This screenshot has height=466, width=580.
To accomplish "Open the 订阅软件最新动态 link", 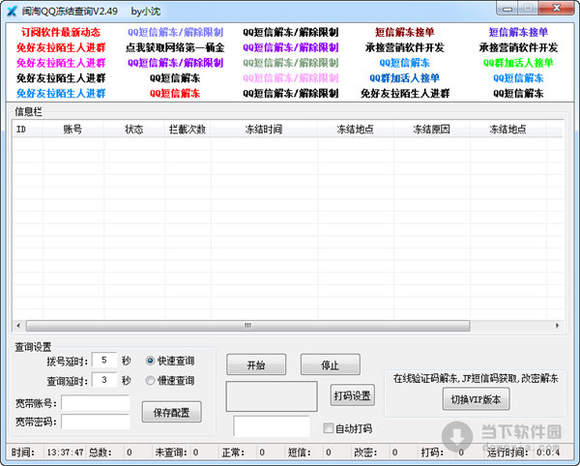I will click(61, 33).
